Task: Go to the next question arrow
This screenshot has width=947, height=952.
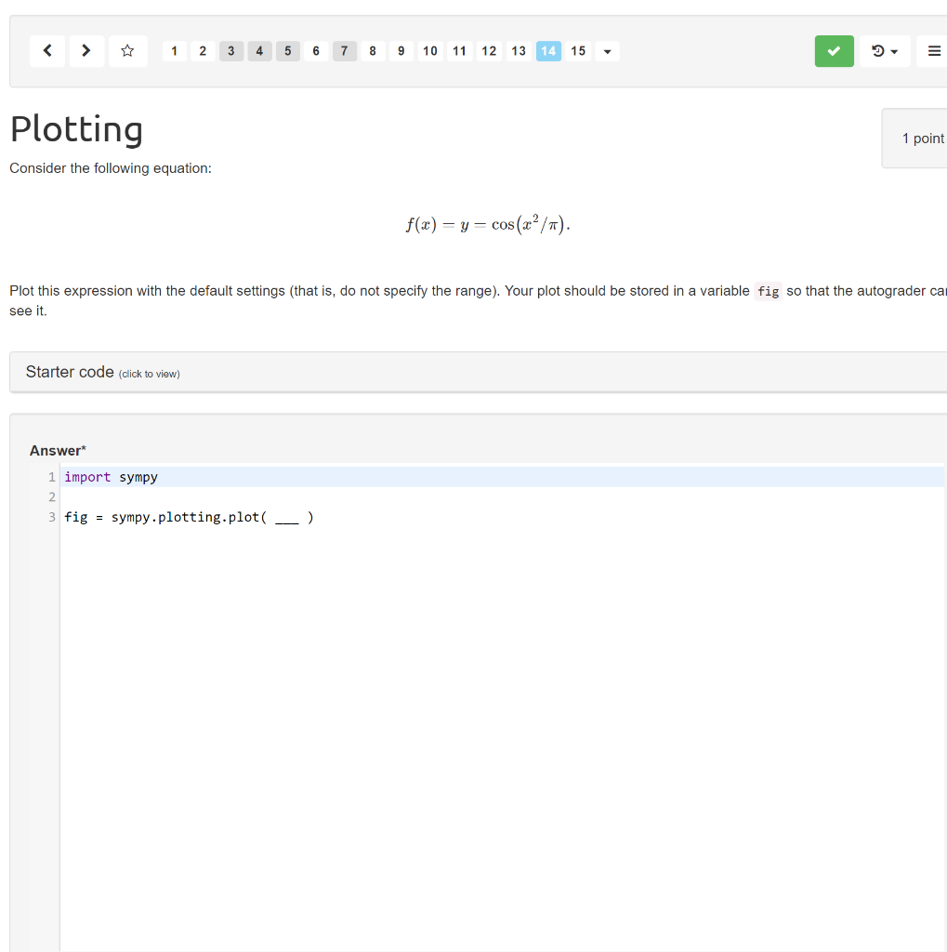Action: [86, 51]
